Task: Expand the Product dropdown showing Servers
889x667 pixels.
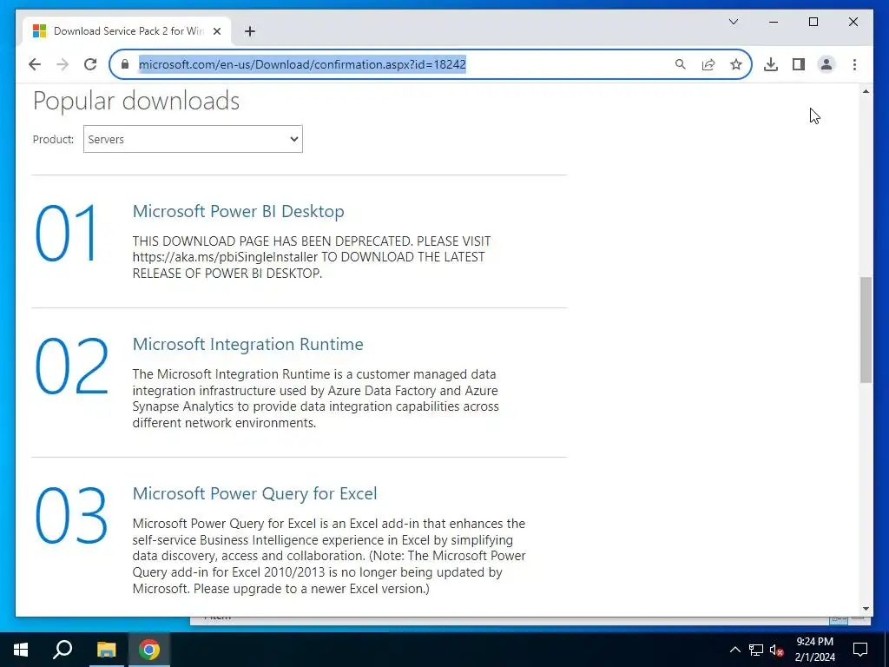Action: 193,139
